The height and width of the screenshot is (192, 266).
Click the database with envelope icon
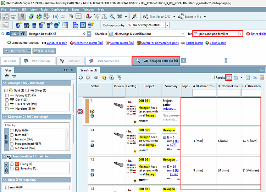click(42, 25)
